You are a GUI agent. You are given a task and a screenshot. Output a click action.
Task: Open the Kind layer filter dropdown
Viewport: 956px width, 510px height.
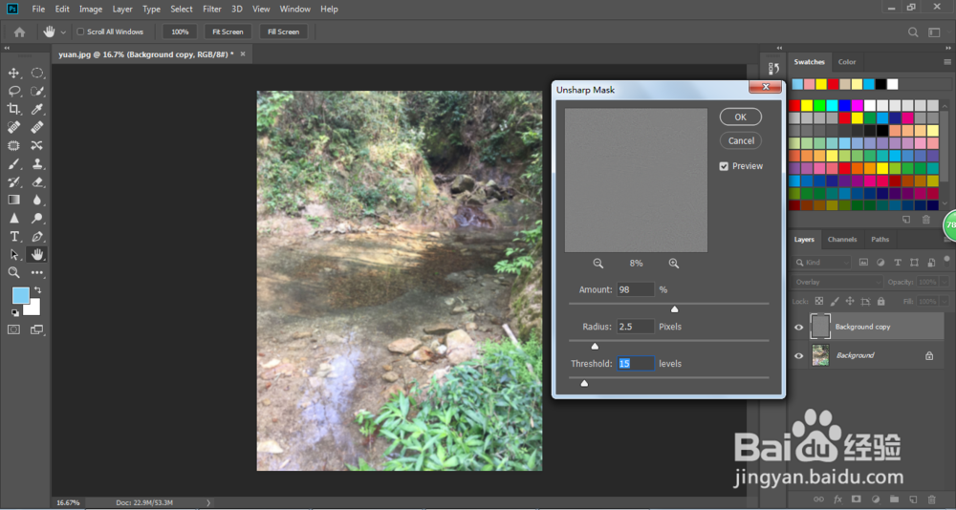pyautogui.click(x=822, y=263)
